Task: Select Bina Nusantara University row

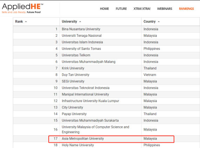Action: click(x=106, y=29)
